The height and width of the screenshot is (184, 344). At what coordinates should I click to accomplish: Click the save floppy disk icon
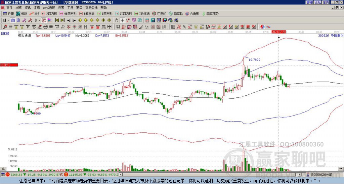[165, 20]
